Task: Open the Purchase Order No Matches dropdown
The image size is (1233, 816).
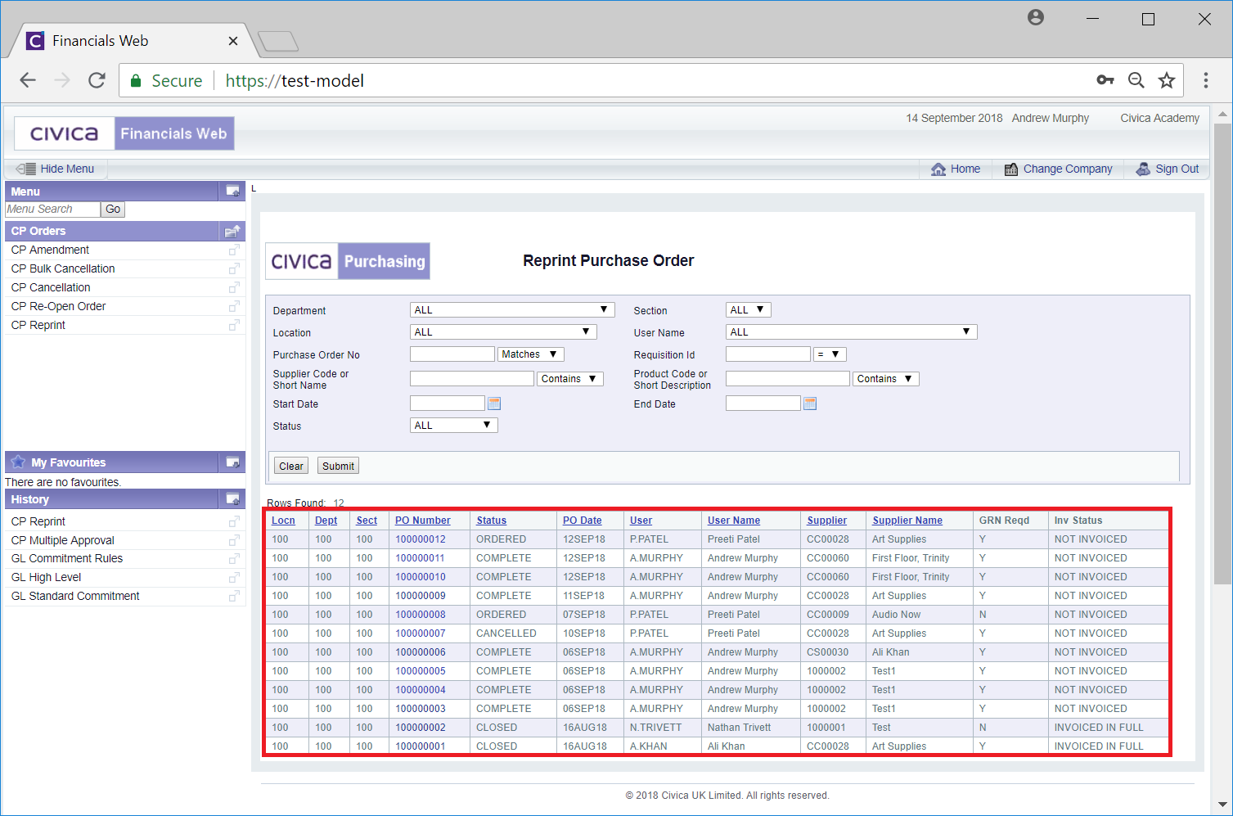Action: pyautogui.click(x=530, y=354)
